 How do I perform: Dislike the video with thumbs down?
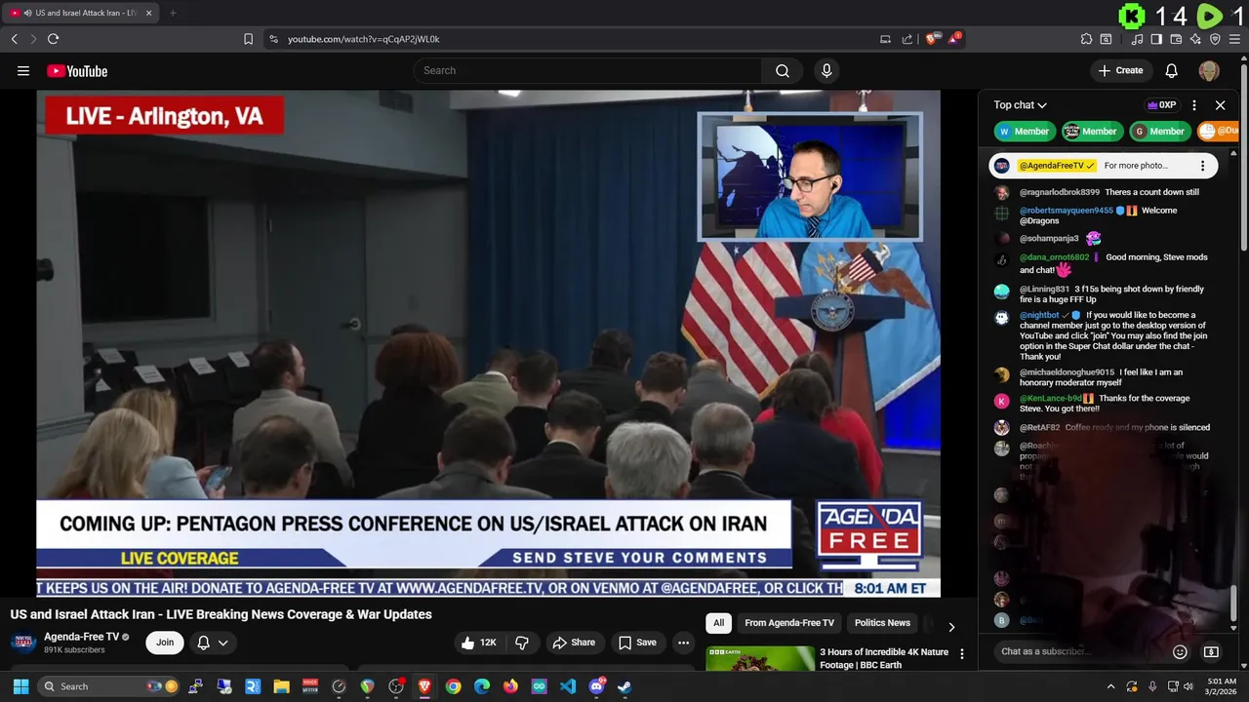click(x=522, y=643)
